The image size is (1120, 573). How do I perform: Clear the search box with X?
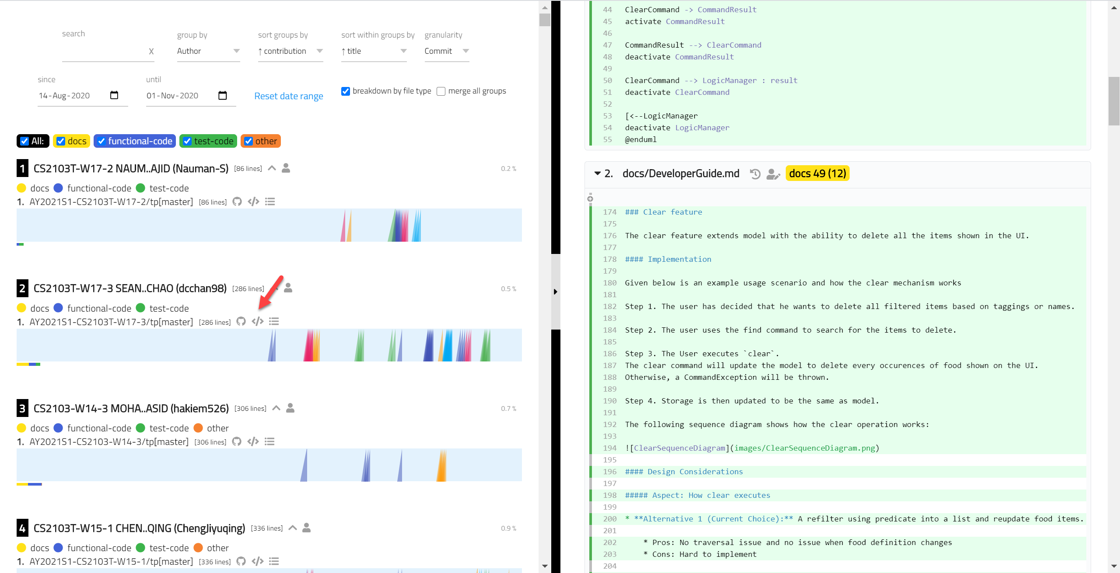(151, 51)
